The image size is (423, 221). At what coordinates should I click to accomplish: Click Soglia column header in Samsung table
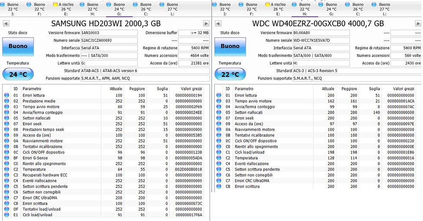tap(162, 89)
